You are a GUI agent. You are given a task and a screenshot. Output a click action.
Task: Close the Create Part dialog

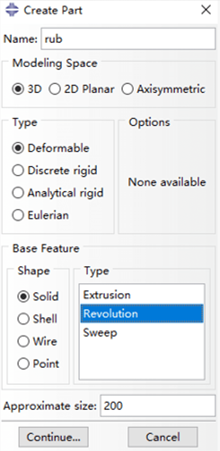(206, 10)
